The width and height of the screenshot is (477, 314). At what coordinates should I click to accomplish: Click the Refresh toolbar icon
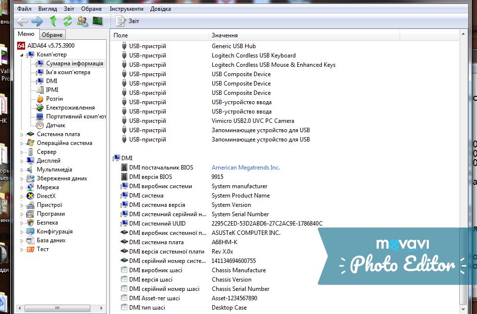[67, 21]
